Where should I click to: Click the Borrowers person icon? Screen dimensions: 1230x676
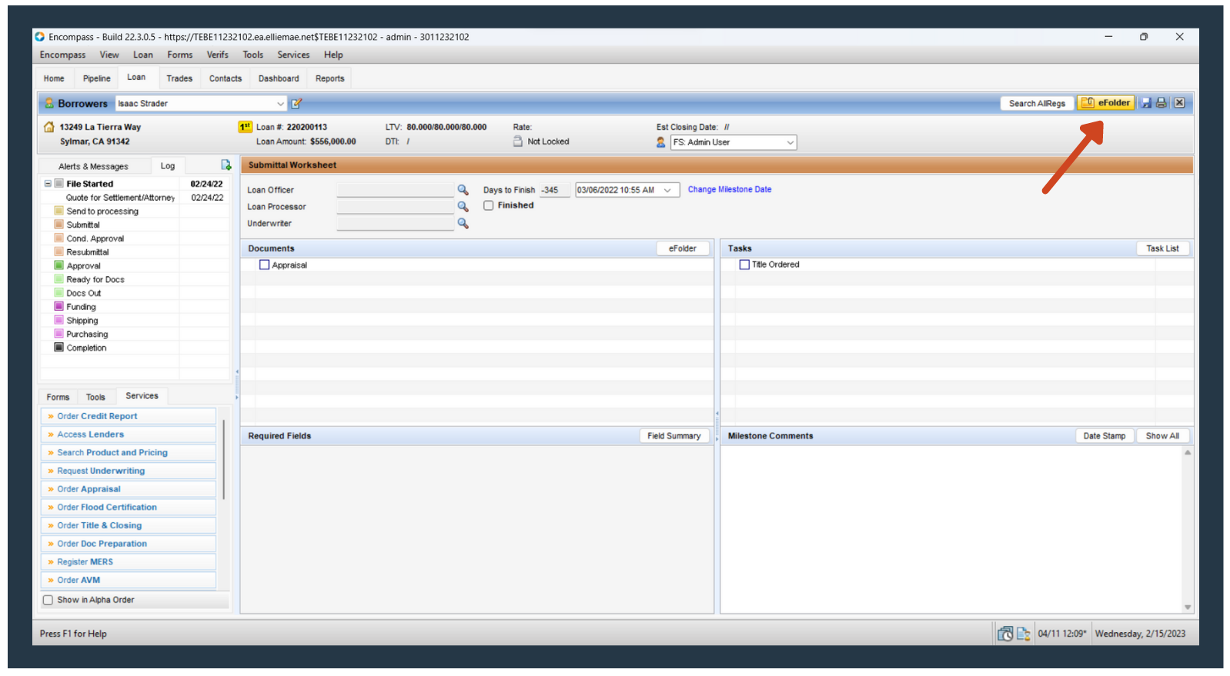click(49, 103)
